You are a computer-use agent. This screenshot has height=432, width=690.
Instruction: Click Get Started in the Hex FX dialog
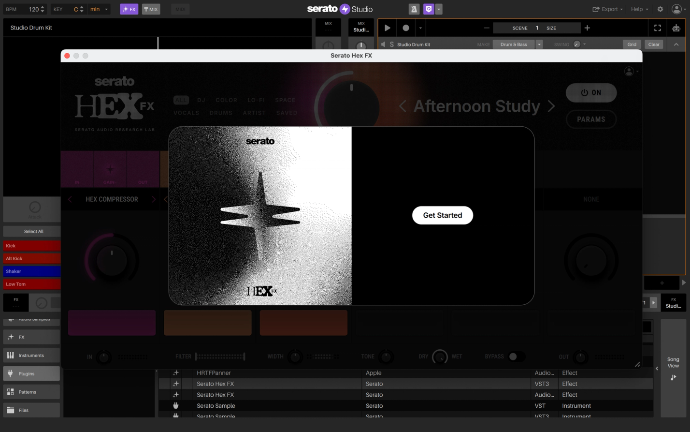tap(442, 215)
